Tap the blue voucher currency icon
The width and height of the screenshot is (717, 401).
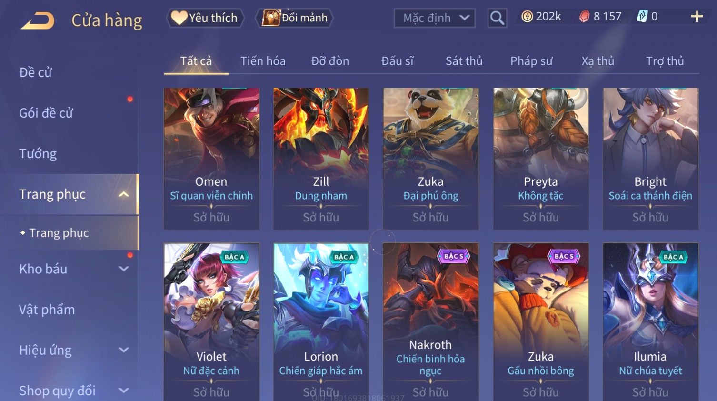click(642, 17)
